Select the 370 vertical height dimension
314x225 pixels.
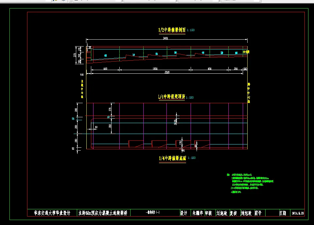coord(75,55)
